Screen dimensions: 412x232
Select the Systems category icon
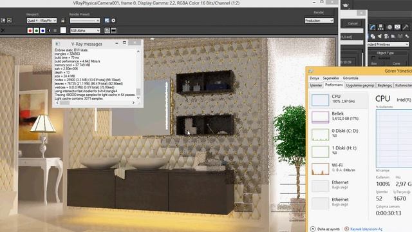(x=407, y=36)
